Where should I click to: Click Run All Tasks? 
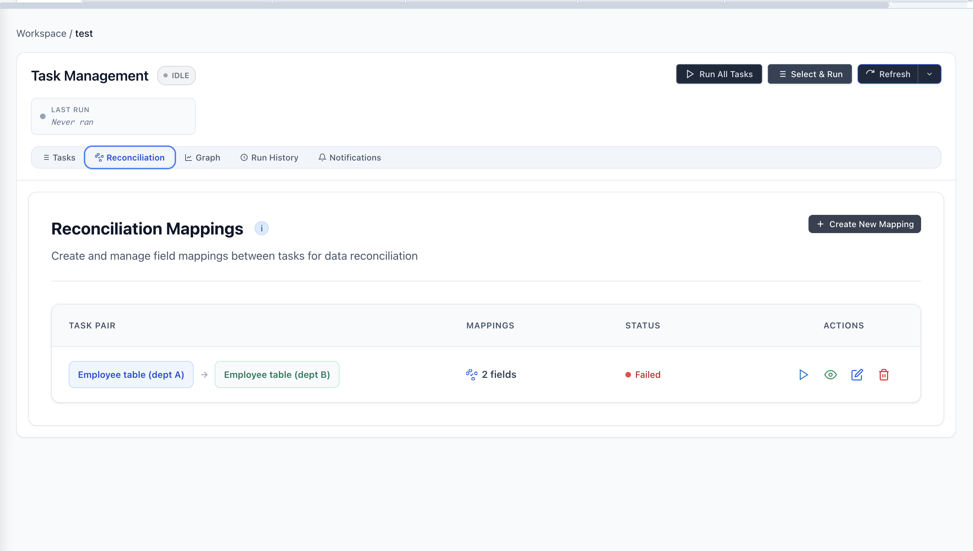[x=719, y=74]
